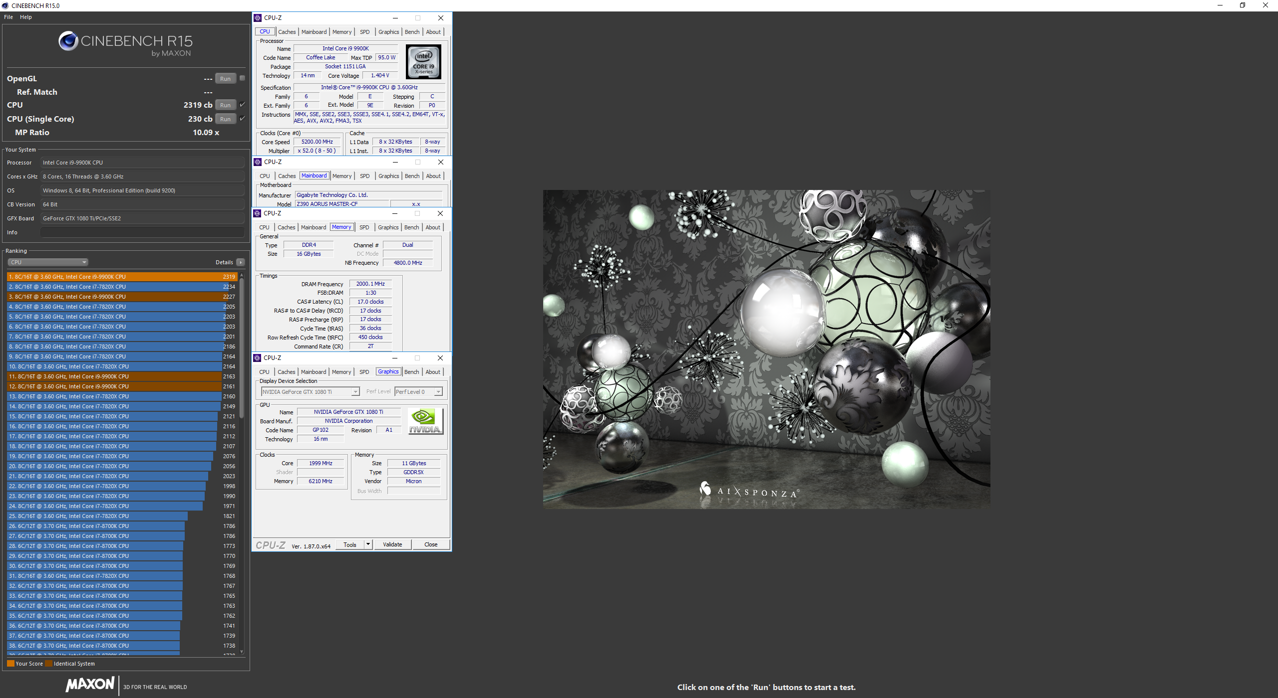Click the CPU-Z icon of the Motherboard window
This screenshot has width=1278, height=698.
pyautogui.click(x=258, y=162)
